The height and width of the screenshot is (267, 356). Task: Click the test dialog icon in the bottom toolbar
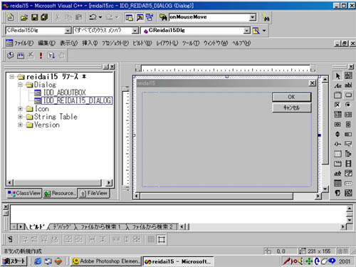[10, 239]
